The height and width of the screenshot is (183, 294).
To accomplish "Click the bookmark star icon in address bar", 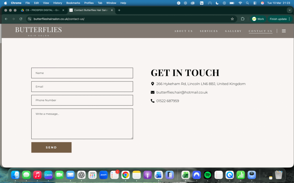I will (232, 19).
